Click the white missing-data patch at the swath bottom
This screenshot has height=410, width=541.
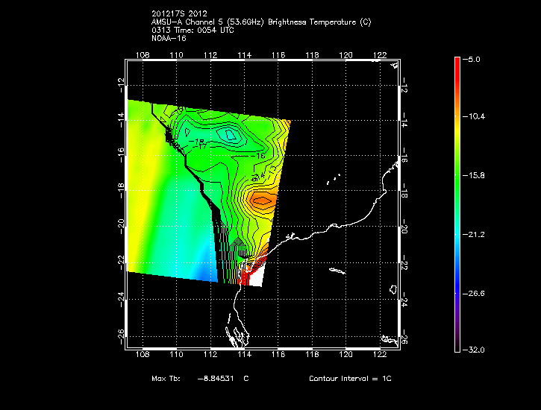(257, 279)
